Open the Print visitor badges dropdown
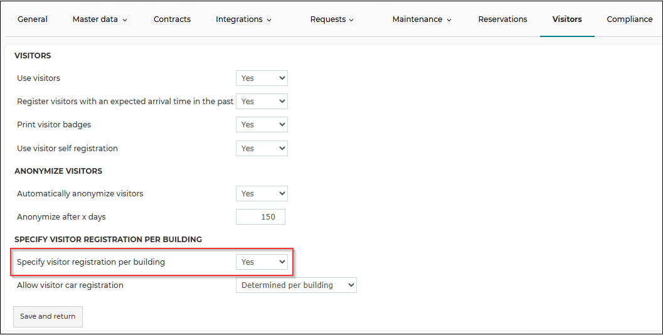 (262, 125)
